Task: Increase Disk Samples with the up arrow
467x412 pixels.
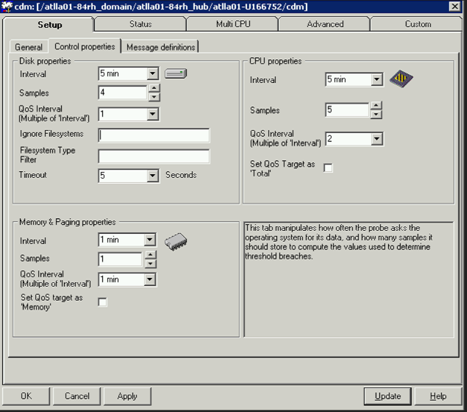Action: (x=154, y=88)
